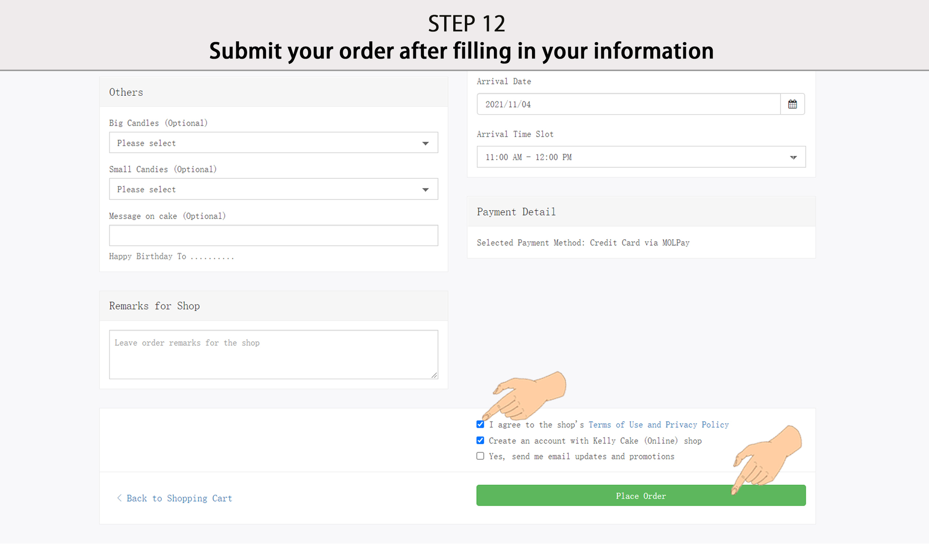Grab the remarks textarea resize handle

coord(434,375)
